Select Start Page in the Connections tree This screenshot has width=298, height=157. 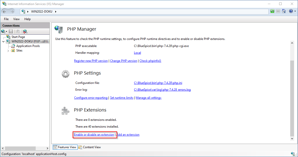[x=18, y=37]
